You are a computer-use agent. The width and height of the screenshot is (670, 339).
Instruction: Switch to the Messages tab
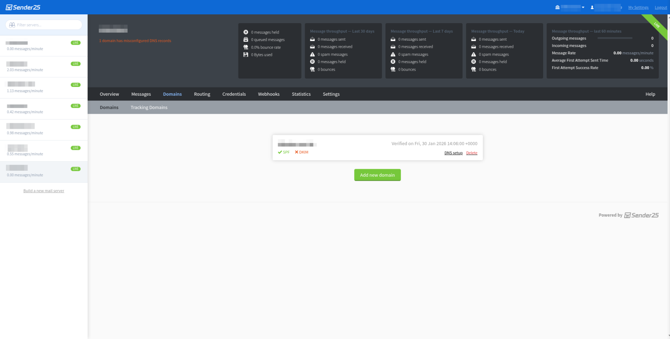(x=141, y=94)
